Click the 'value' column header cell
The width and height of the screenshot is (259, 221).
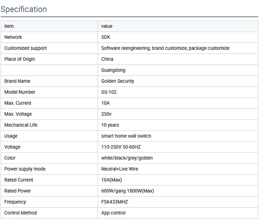pos(107,26)
